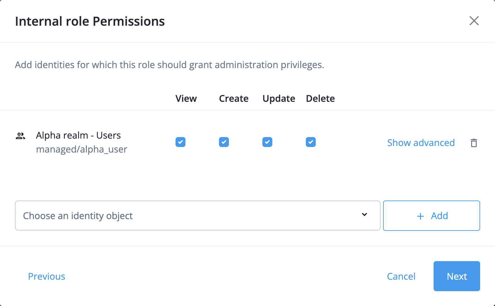Screen dimensions: 495x306
Task: Uncheck the Update permission checkbox
Action: coord(267,142)
